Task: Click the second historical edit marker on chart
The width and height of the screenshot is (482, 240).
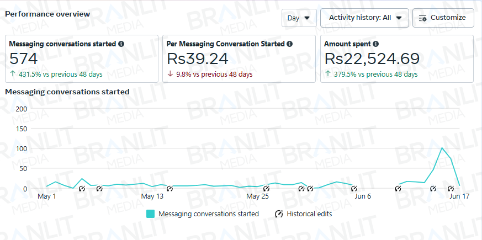Action: point(99,189)
